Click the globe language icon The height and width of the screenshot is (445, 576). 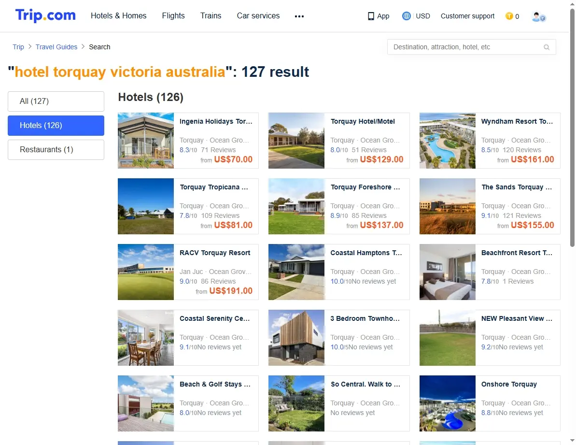(x=406, y=16)
